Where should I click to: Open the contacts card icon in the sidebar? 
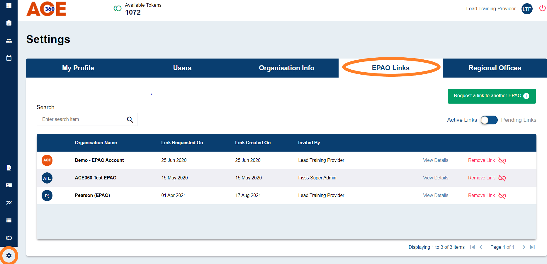[x=9, y=185]
